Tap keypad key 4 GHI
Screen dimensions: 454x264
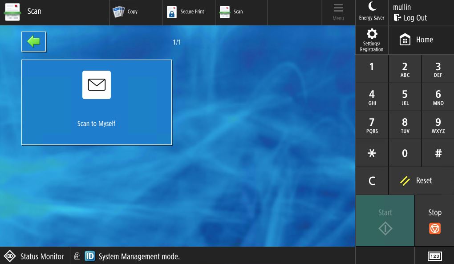pyautogui.click(x=372, y=97)
